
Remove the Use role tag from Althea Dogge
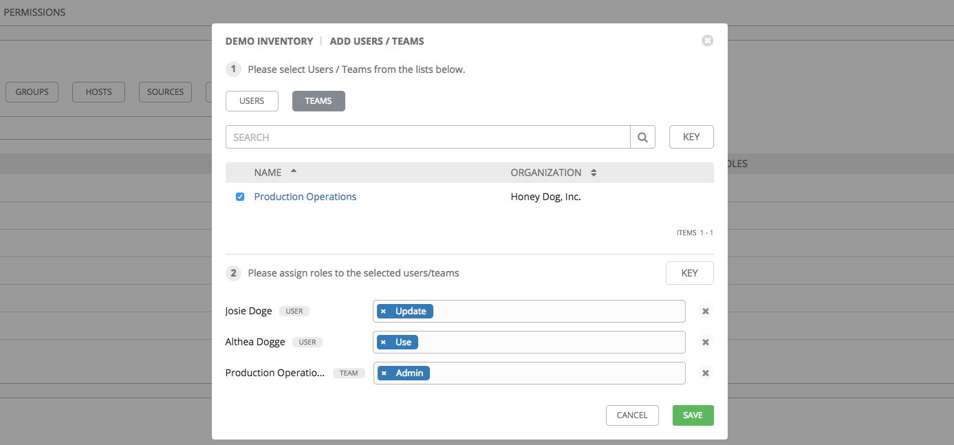383,343
